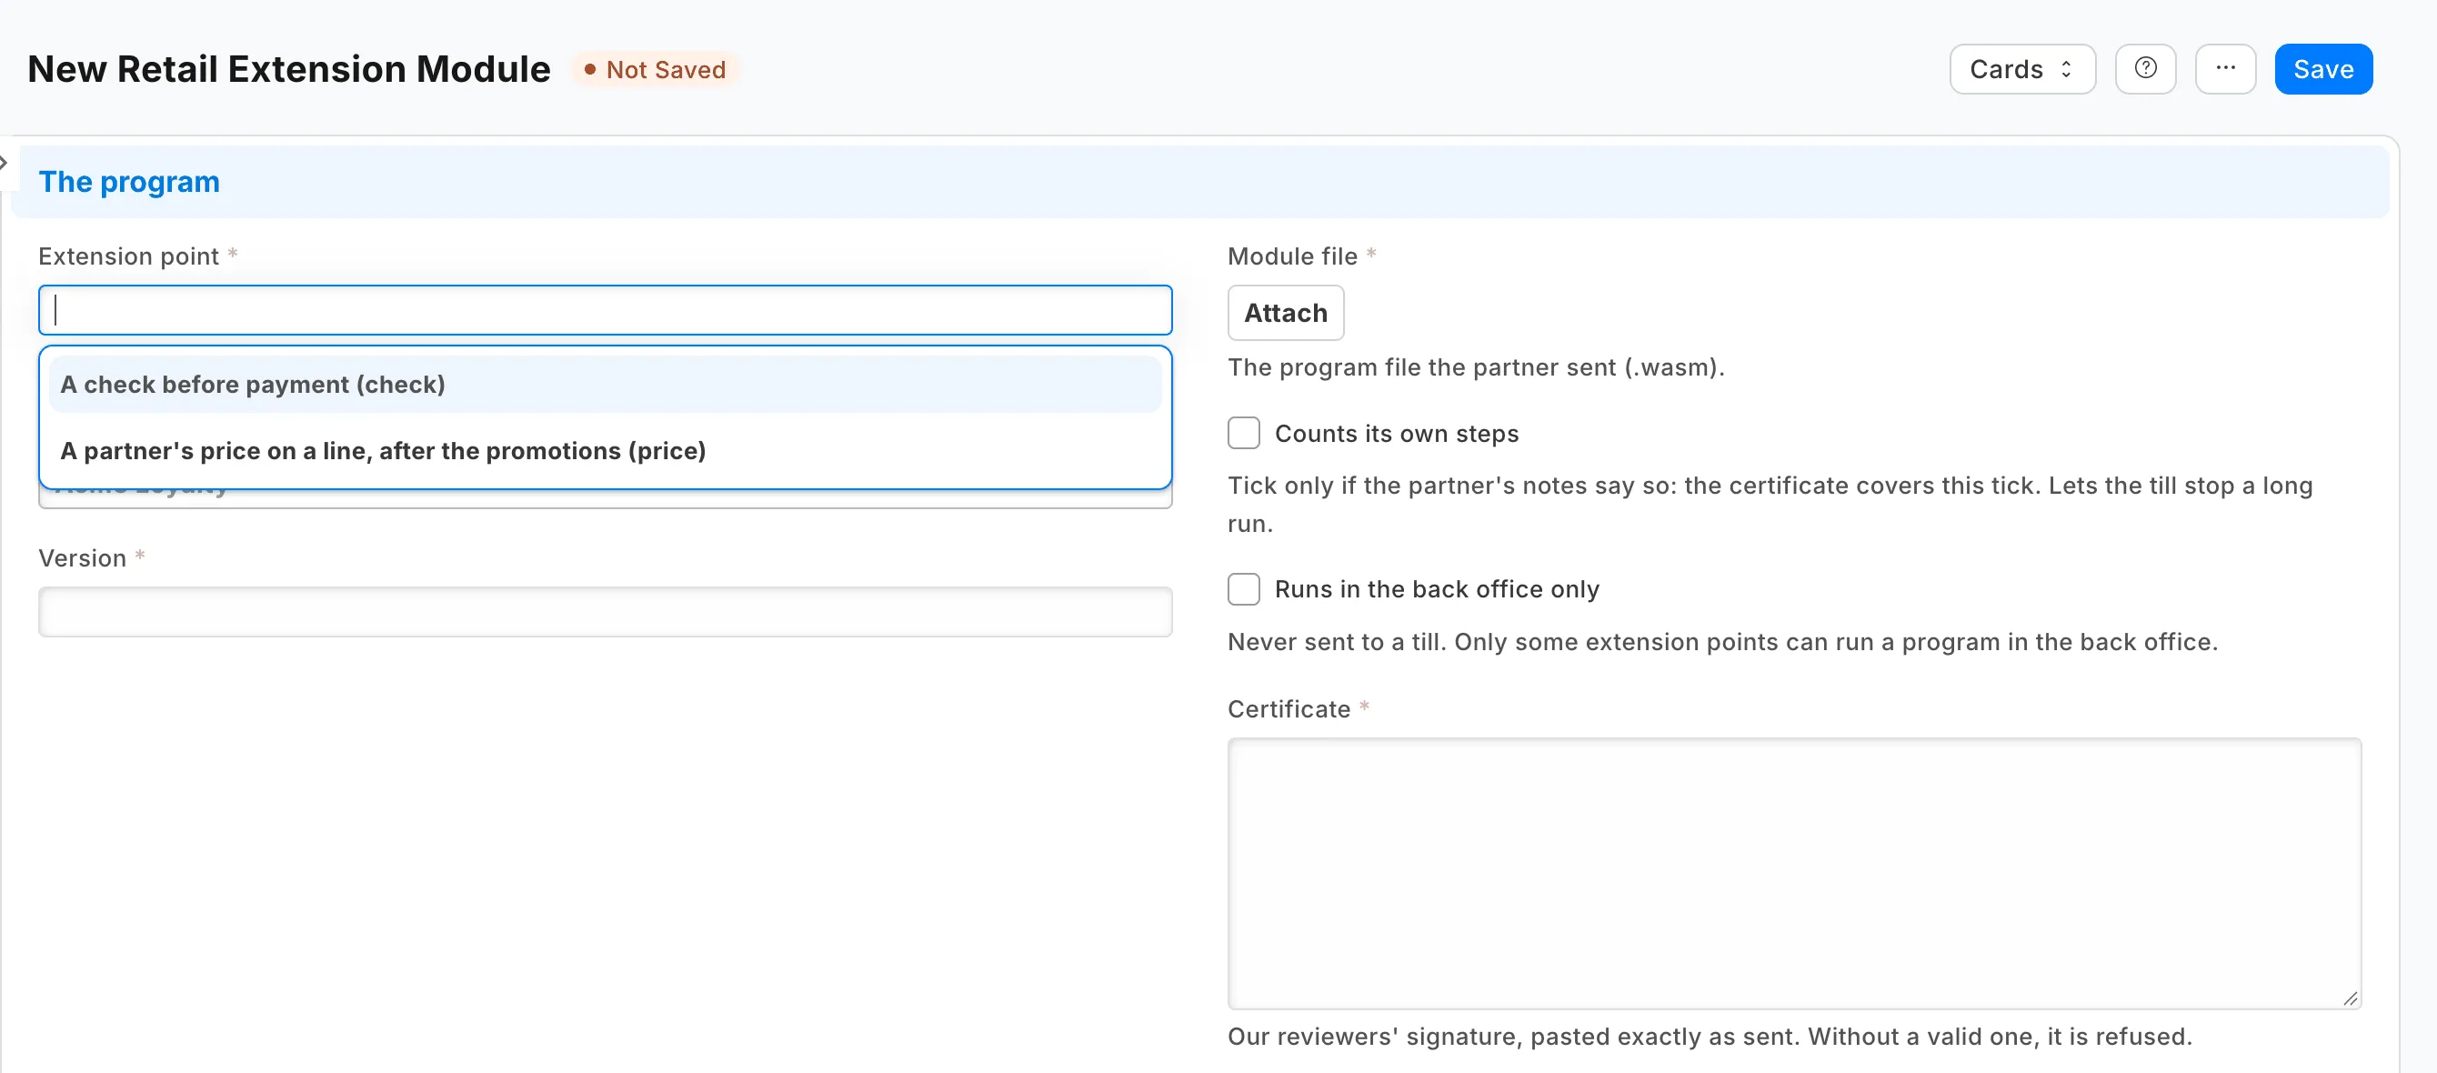Open the three-dots more options menu
The height and width of the screenshot is (1073, 2437).
pos(2225,69)
